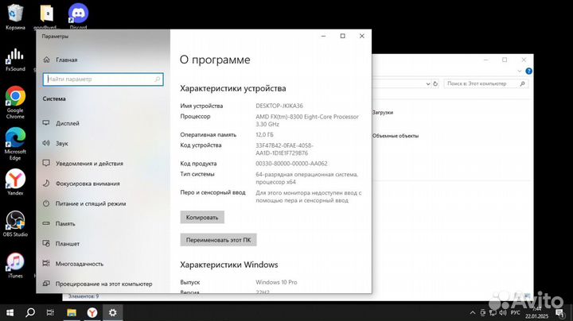Open Google Chrome desktop shortcut
This screenshot has height=321, width=573.
(15, 102)
